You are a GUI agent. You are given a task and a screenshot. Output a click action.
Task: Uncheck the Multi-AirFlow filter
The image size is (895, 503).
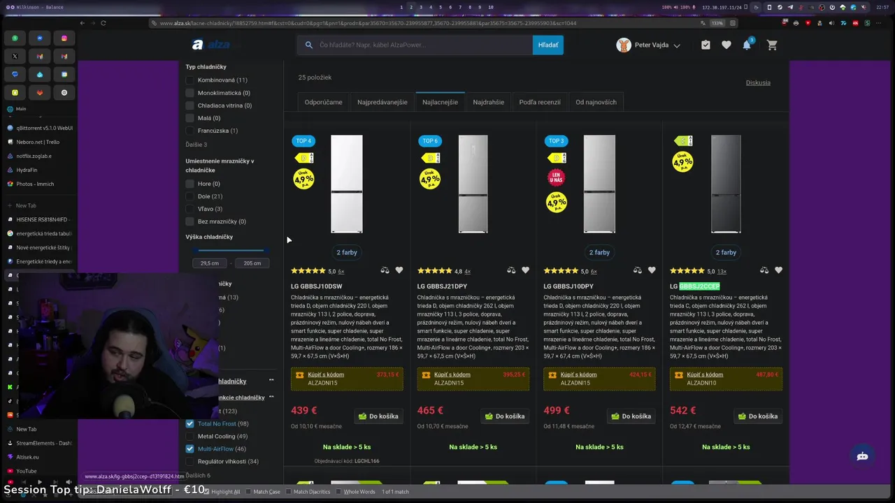click(189, 449)
